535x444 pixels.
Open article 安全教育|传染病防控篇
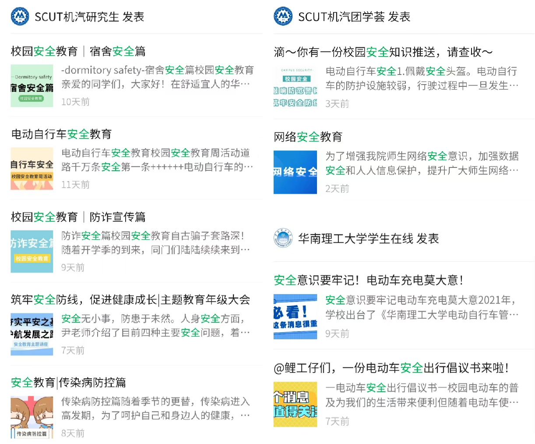pyautogui.click(x=69, y=383)
